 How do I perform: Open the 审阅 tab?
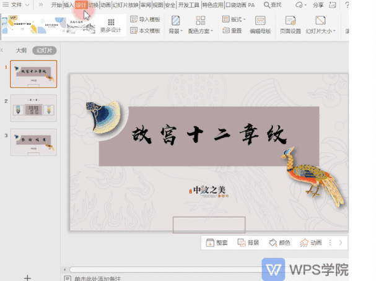146,5
